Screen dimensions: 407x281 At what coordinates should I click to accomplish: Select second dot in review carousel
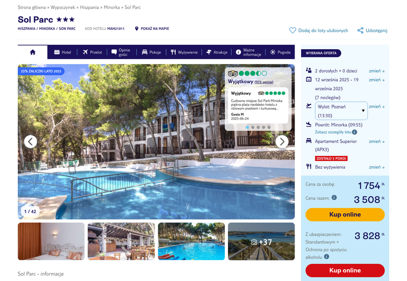(253, 127)
